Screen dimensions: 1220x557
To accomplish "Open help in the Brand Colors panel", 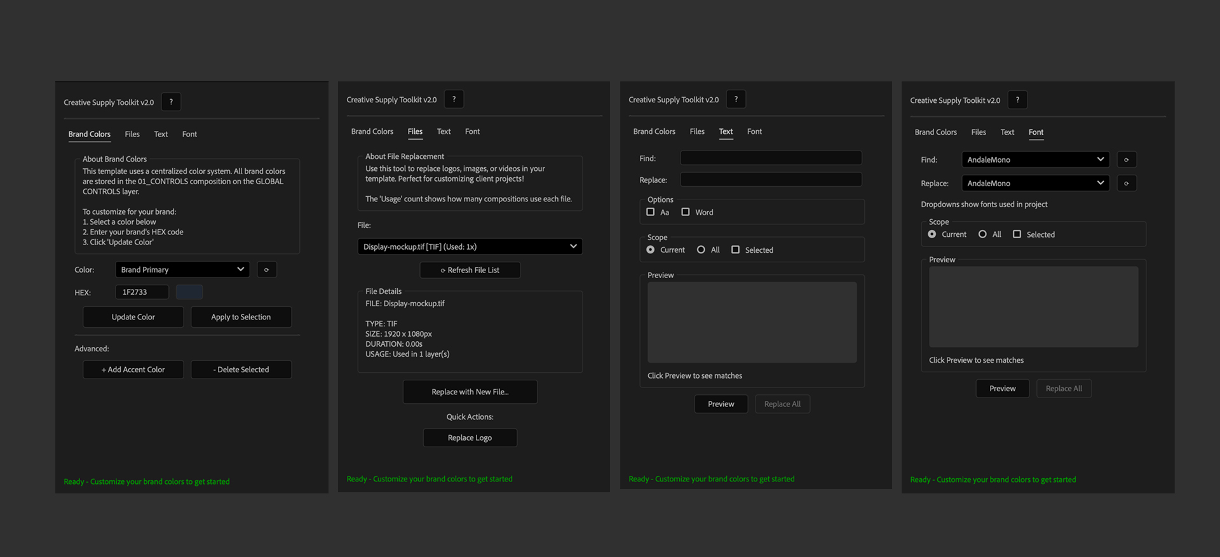I will click(171, 102).
